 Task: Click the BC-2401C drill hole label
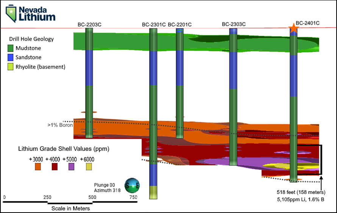point(307,23)
